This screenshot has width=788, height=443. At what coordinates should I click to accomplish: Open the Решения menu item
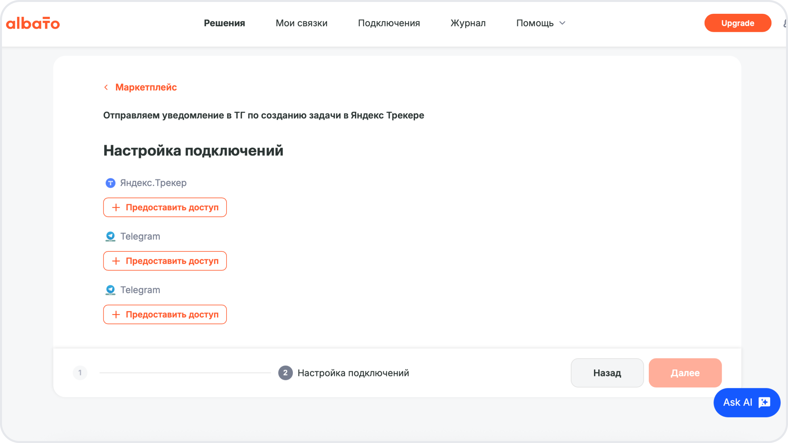(x=224, y=23)
